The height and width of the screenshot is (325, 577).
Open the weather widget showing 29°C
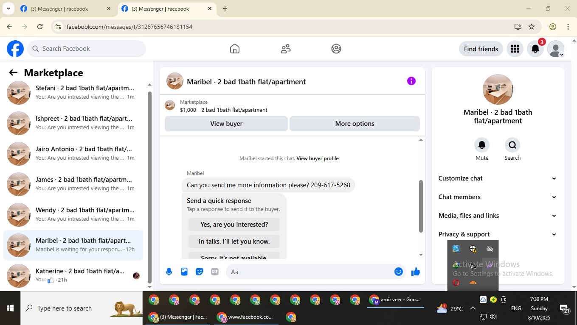click(x=450, y=308)
